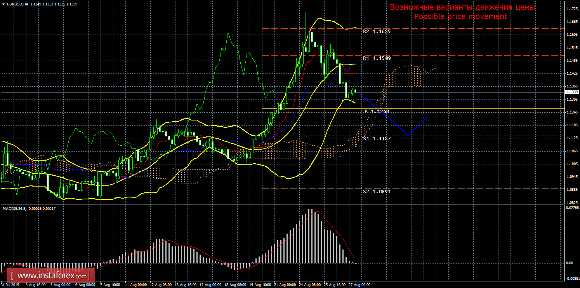Select the R1 1.1509 resistance label

[377, 58]
